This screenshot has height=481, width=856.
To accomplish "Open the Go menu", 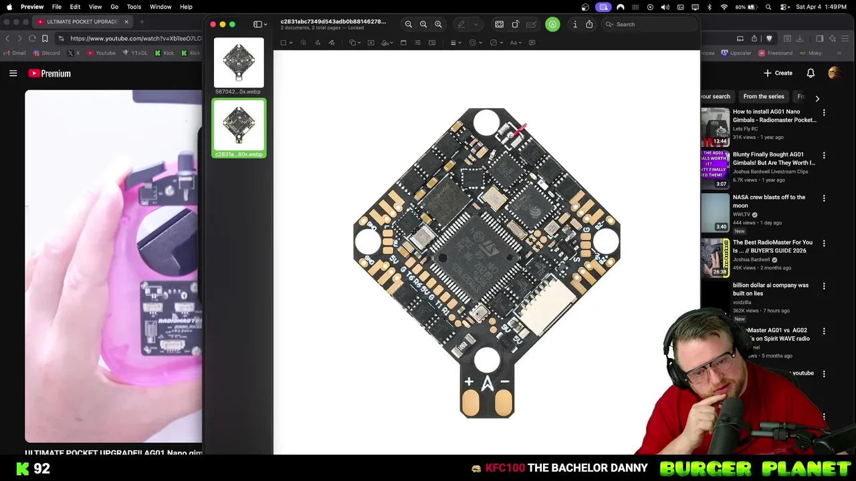I will (114, 7).
